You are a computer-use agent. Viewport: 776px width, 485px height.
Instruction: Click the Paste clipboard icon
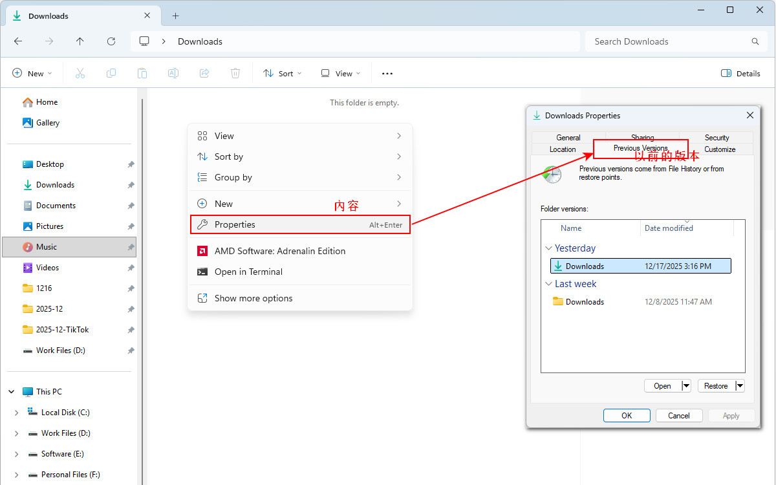pyautogui.click(x=142, y=74)
